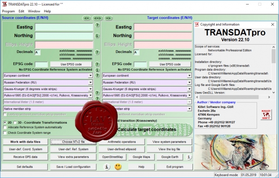Screen dimensions: 279x178
Task: Select the 2D transformation radio button
Action: [5, 123]
